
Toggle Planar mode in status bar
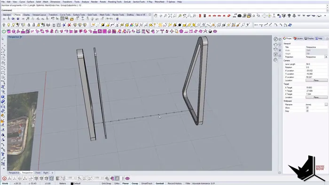pos(125,184)
